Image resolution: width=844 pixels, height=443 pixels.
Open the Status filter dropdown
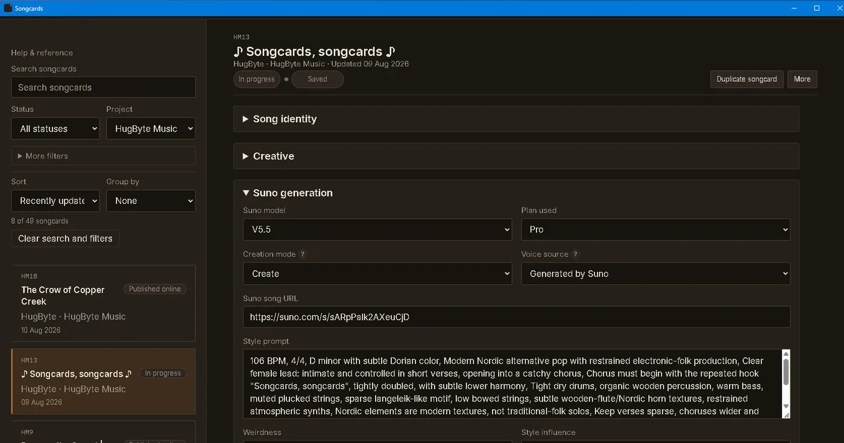coord(55,129)
